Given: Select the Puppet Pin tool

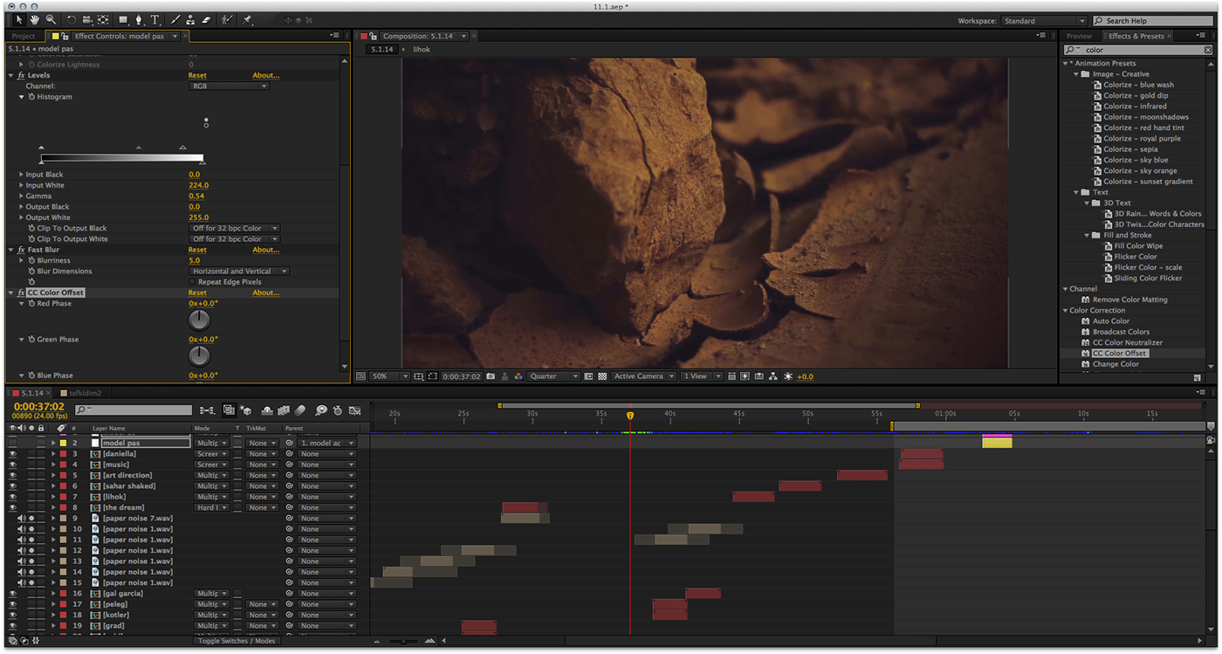Looking at the screenshot, I should (x=248, y=19).
